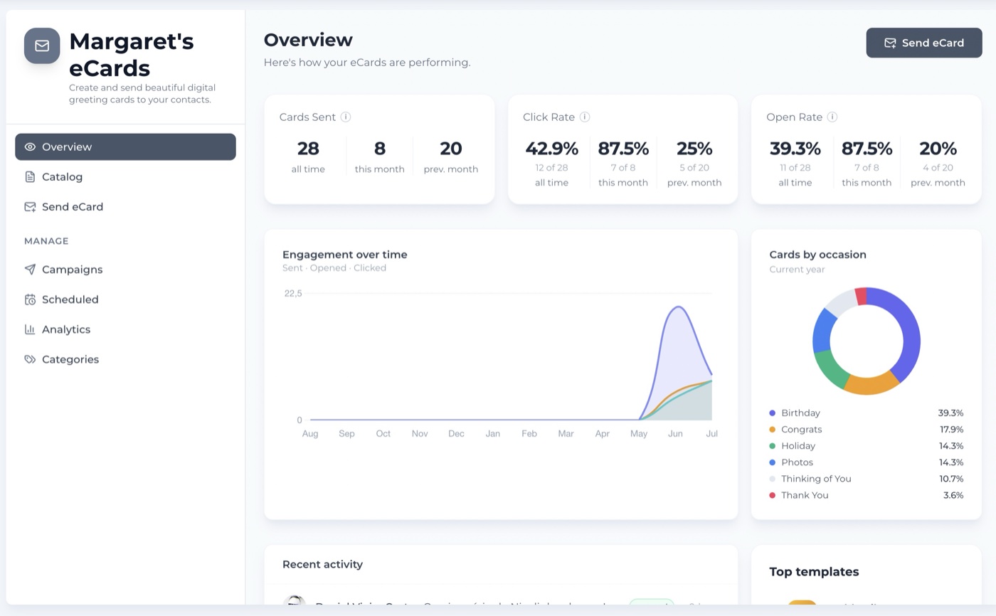This screenshot has height=616, width=996.
Task: Click the bar chart icon next to Analytics
Action: point(30,329)
